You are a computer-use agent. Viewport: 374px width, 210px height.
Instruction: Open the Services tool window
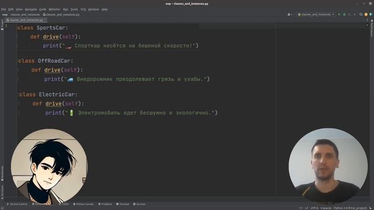point(139,204)
